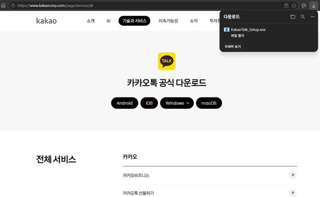Click the Android download button
This screenshot has height=197, width=320.
125,103
